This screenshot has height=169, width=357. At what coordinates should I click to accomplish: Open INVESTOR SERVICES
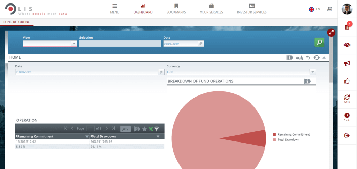[x=252, y=9]
